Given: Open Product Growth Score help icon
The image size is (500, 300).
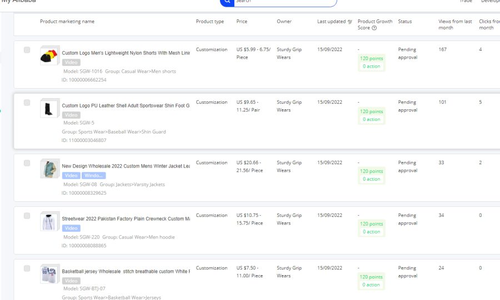Looking at the screenshot, I should [x=374, y=28].
